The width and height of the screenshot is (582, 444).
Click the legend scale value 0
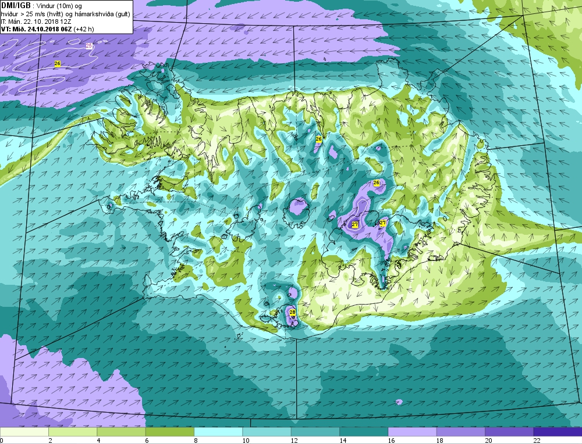(2, 441)
